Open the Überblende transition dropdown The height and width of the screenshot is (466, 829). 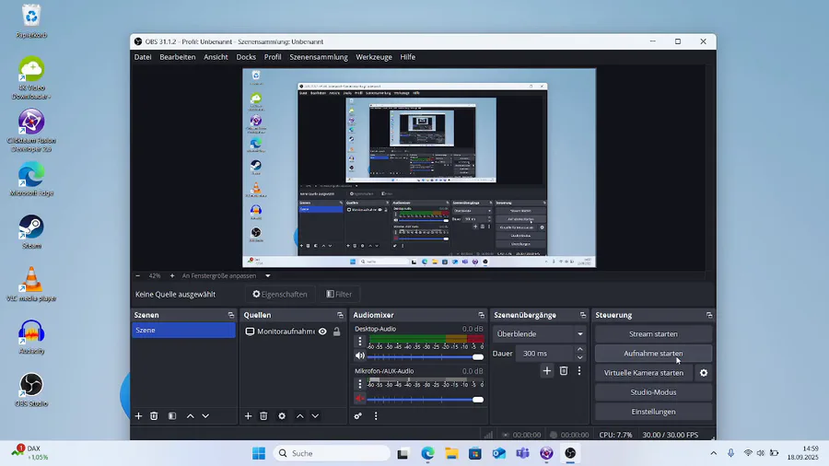click(x=539, y=334)
